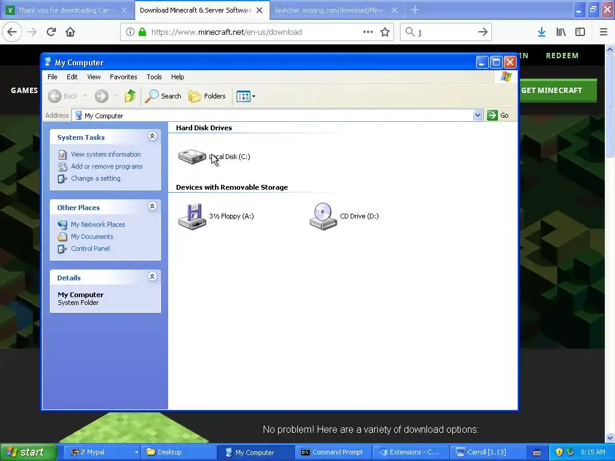This screenshot has width=615, height=461.
Task: Click the Forward arrow in Explorer toolbar
Action: pyautogui.click(x=101, y=96)
